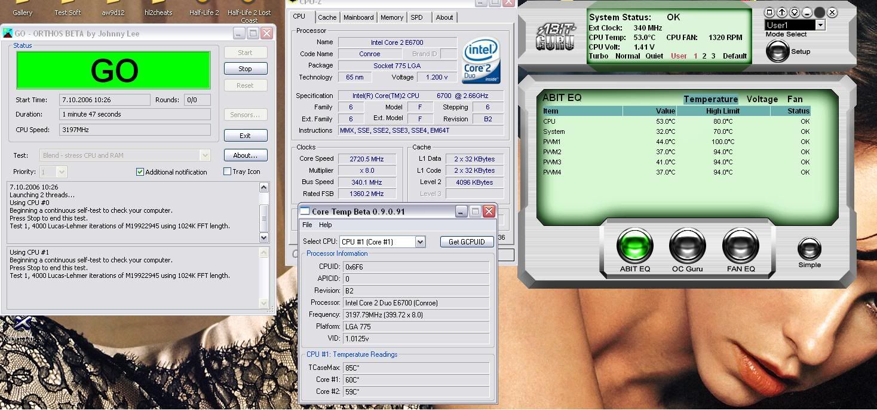Screen dimensions: 877x410
Task: Switch ABIT Guru to Simple view
Action: (x=809, y=248)
